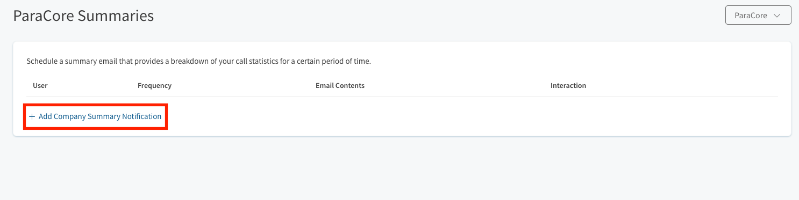
Task: Open the ParaCore company dropdown
Action: point(758,16)
